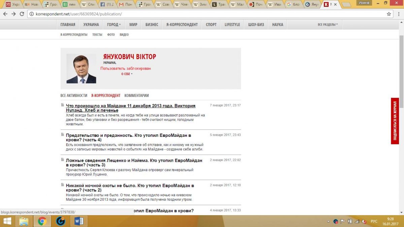Bookmark page using the star icon
Image resolution: width=404 pixels, height=227 pixels.
[389, 14]
